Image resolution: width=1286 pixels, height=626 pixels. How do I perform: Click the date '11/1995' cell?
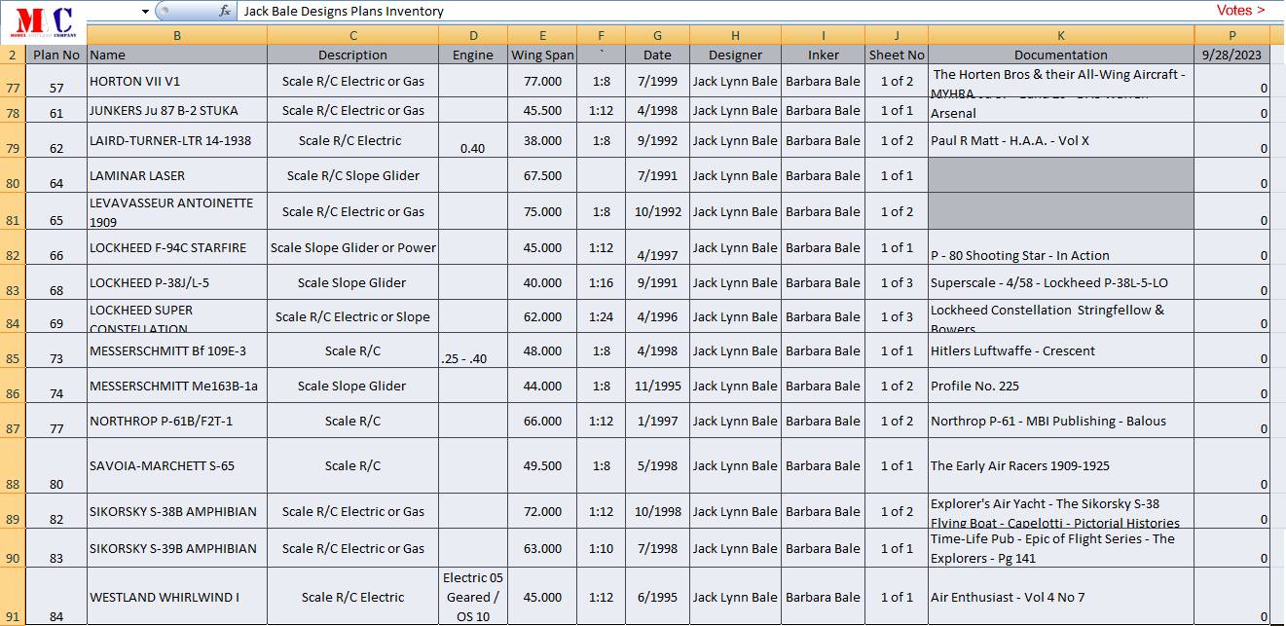(657, 386)
